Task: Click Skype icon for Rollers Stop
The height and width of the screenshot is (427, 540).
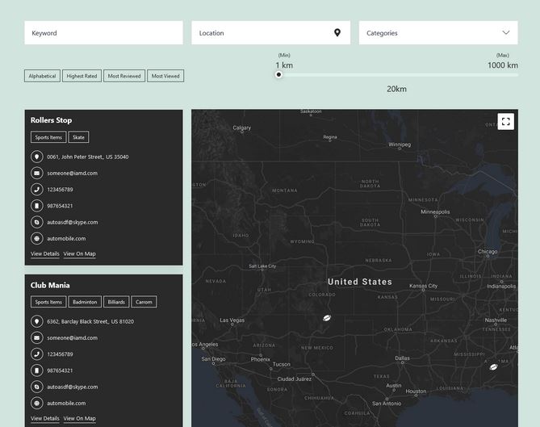Action: coord(37,222)
